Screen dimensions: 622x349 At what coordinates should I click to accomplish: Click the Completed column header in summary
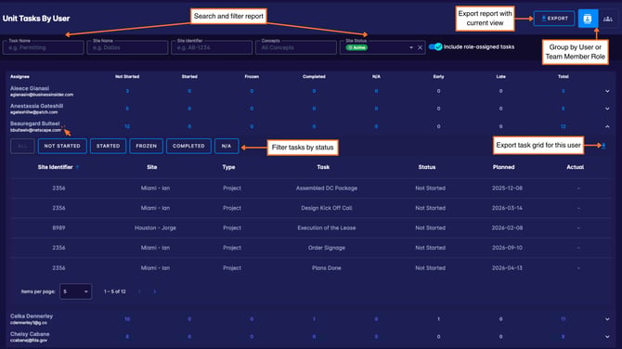(x=314, y=76)
